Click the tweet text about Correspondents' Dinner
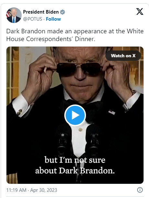Image resolution: width=149 pixels, height=198 pixels. click(x=75, y=35)
